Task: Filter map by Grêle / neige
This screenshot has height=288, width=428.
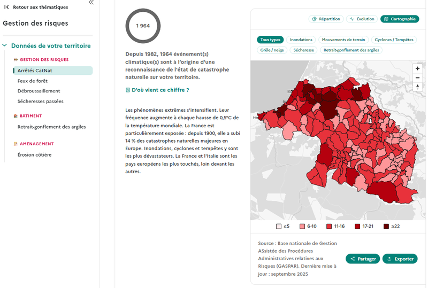Action: 272,50
